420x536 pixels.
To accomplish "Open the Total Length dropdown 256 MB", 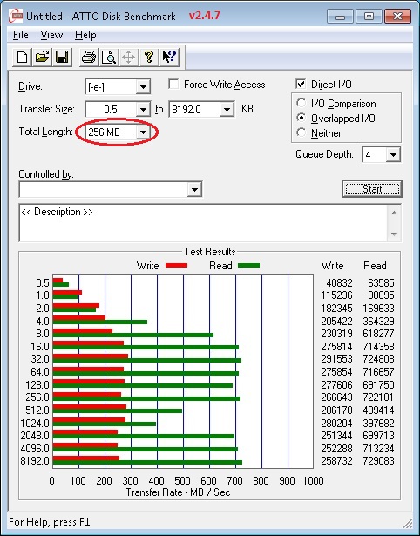I will 143,132.
